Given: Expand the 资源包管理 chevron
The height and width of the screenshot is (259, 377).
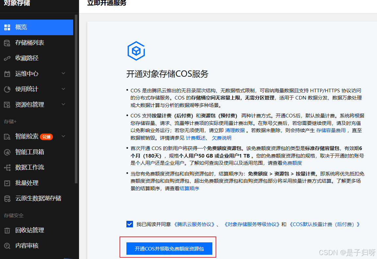Looking at the screenshot, I should pyautogui.click(x=63, y=104).
